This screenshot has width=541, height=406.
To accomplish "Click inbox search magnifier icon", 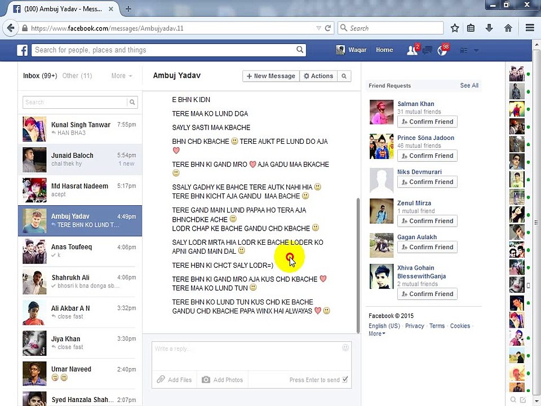I will pos(132,102).
